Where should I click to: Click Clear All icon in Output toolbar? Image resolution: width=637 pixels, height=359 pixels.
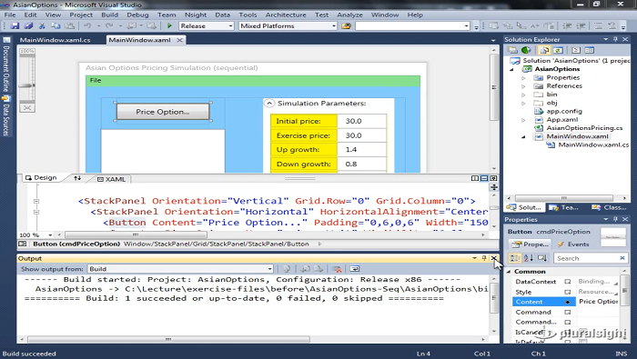337,269
